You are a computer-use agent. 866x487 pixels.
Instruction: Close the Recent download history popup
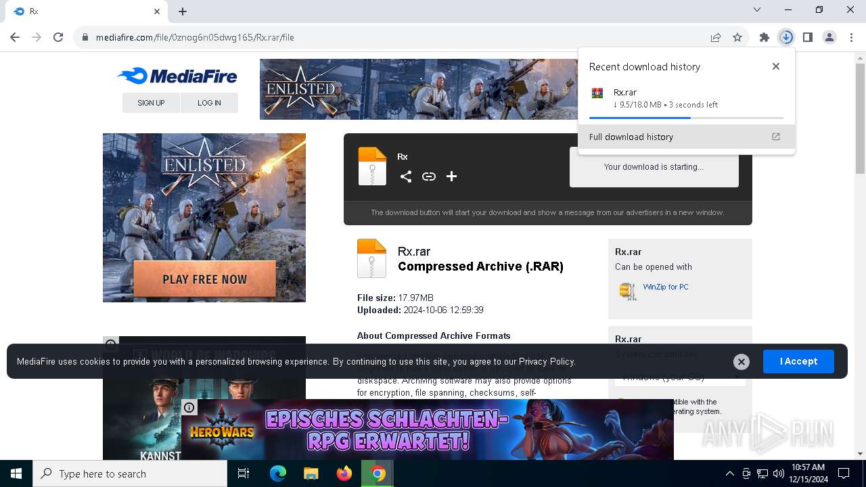coord(776,66)
